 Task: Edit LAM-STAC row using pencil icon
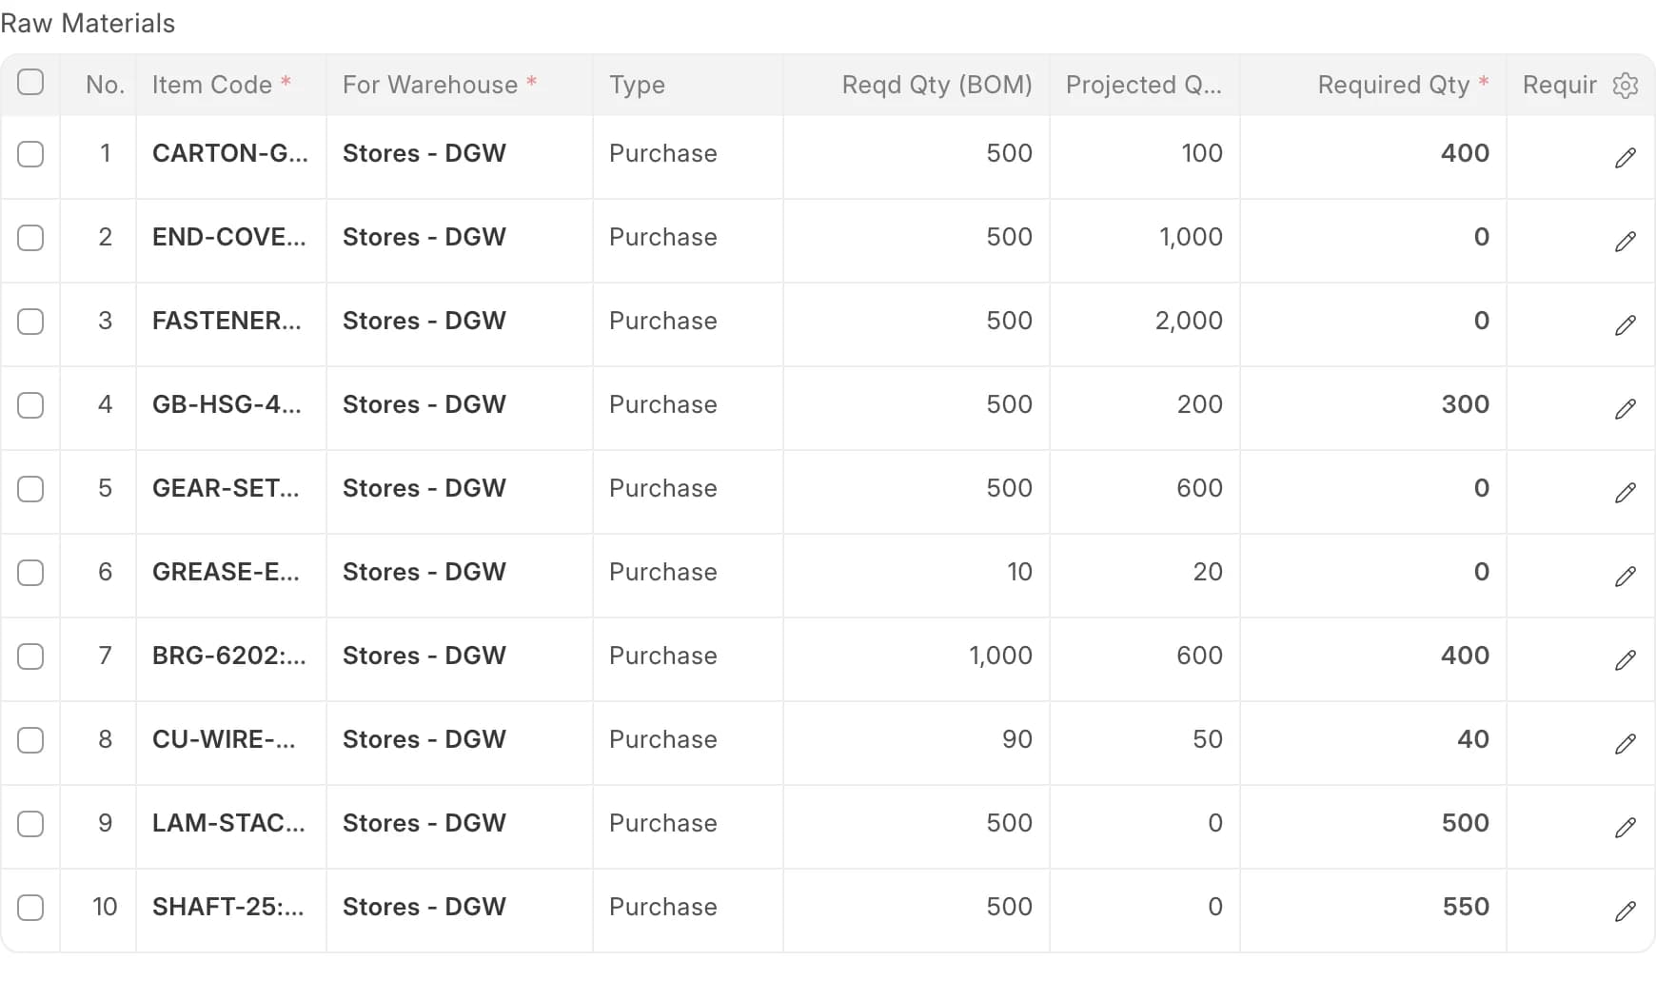(x=1626, y=828)
